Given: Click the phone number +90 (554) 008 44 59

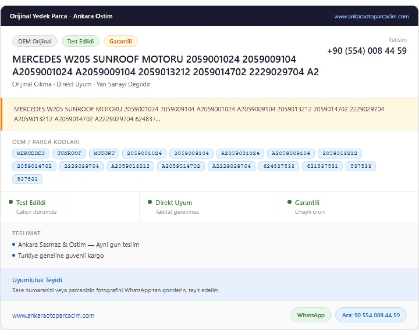Looking at the screenshot, I should point(367,51).
